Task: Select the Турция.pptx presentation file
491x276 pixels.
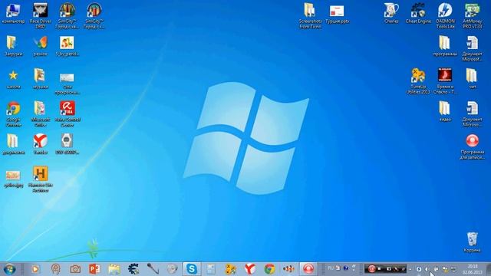Action: (x=337, y=14)
